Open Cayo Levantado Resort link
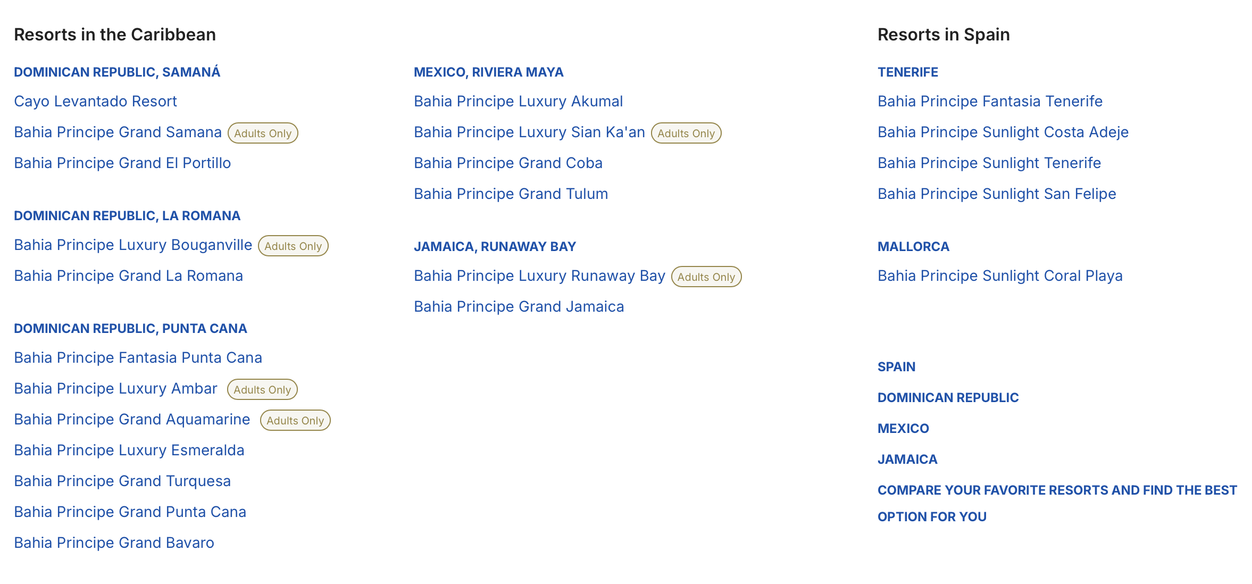 click(95, 101)
